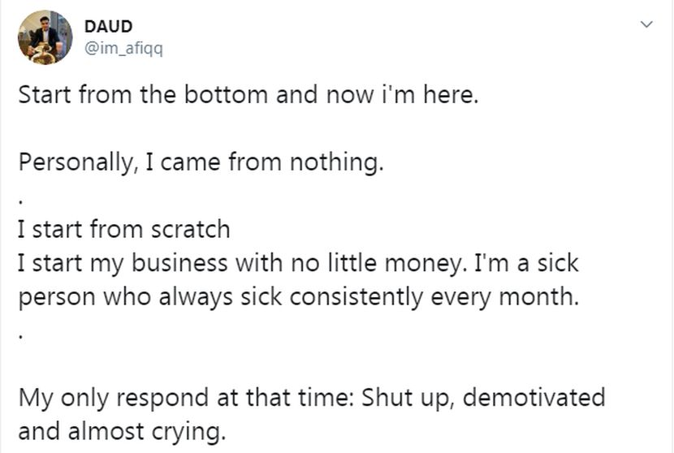674x453 pixels.
Task: Click the @im_afiqq handle
Action: [x=123, y=49]
